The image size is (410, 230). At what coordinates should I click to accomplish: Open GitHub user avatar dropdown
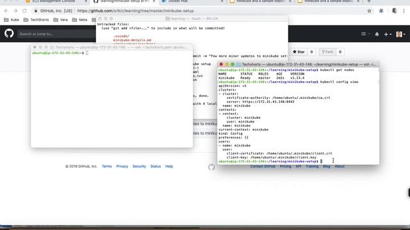tap(400, 34)
